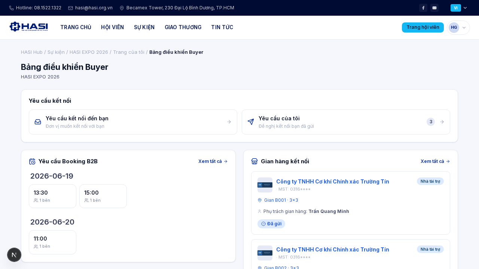Click the Đã gửi status badge
Viewport: 479px width, 269px height.
point(271,224)
